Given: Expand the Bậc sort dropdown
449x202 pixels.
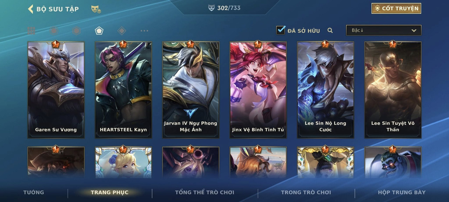Looking at the screenshot, I should click(x=384, y=30).
